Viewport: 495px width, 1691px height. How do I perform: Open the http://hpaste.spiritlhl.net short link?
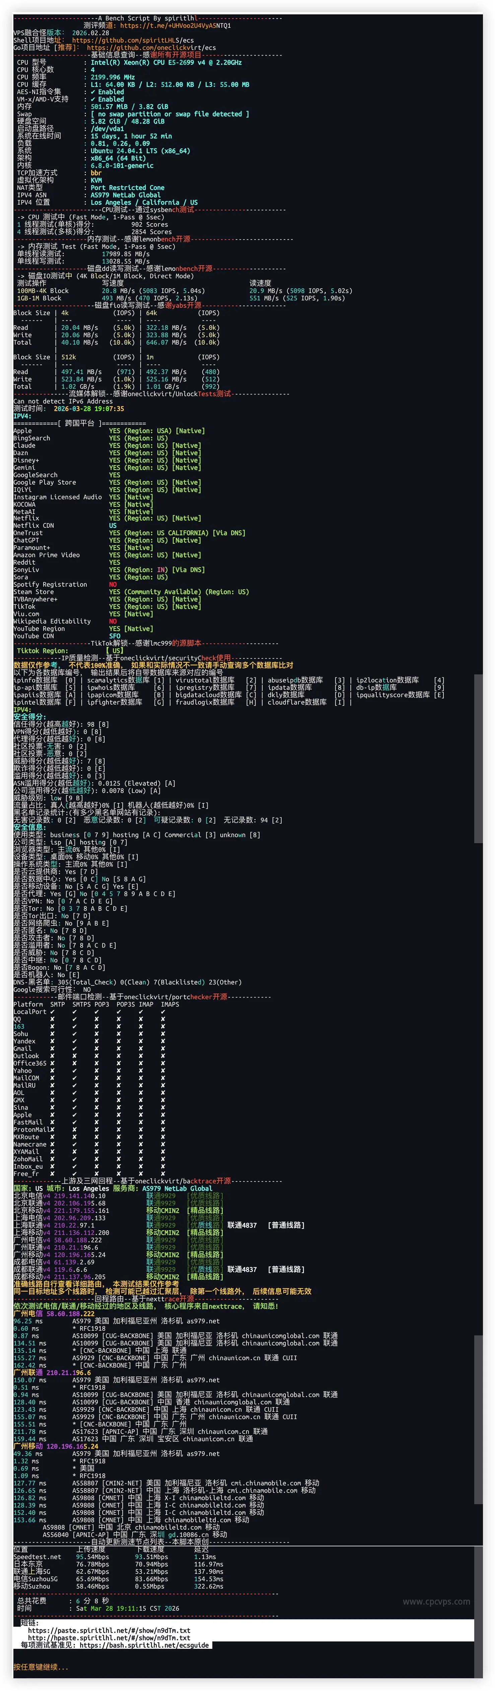[109, 1637]
